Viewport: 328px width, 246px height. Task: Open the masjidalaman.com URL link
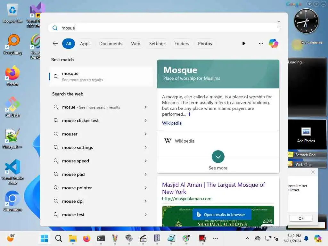click(x=187, y=199)
